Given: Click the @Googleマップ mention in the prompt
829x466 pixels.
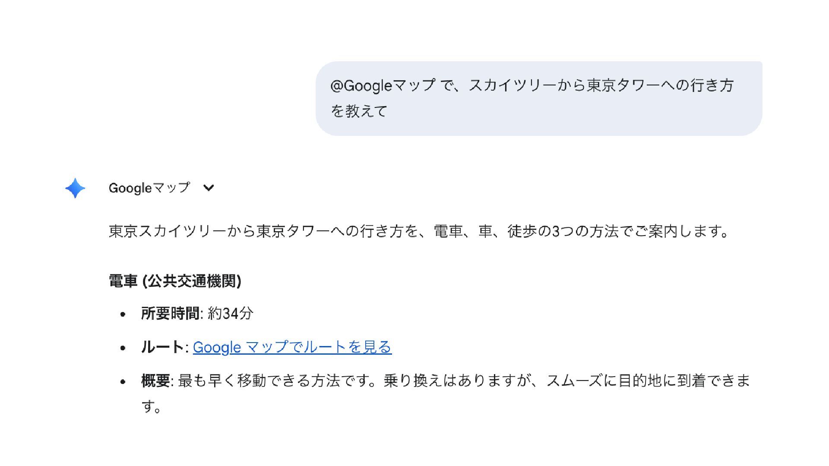Looking at the screenshot, I should [383, 85].
